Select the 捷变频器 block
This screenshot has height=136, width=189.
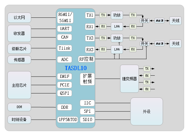pyautogui.click(x=129, y=79)
